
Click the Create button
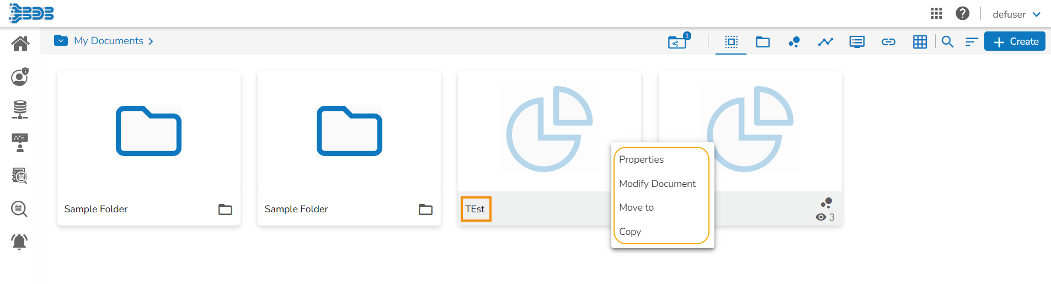1015,41
